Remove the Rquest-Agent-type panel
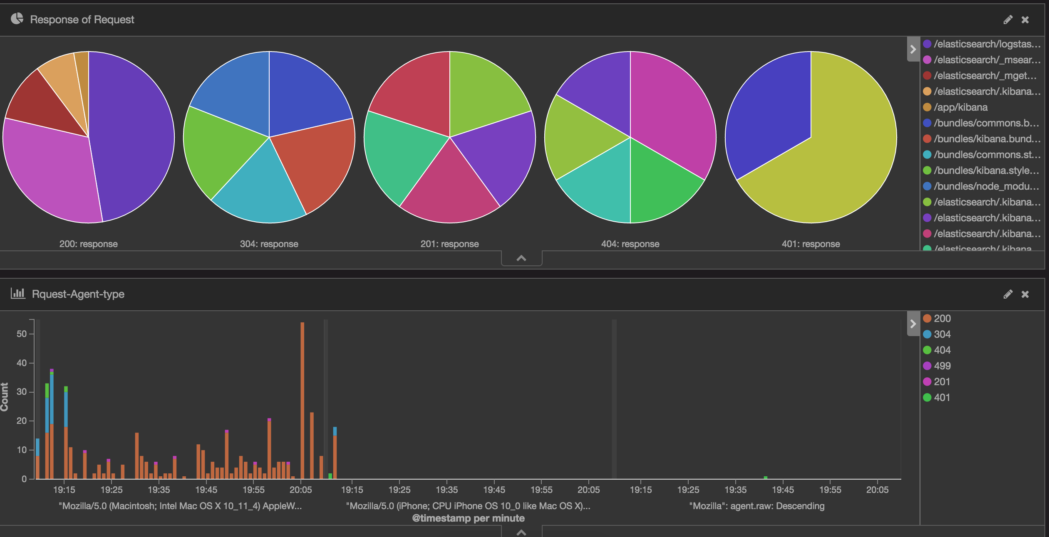The image size is (1049, 537). 1025,294
